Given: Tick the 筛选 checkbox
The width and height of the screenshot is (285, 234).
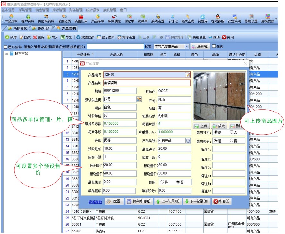Looking at the screenshot, I should click(x=214, y=46).
